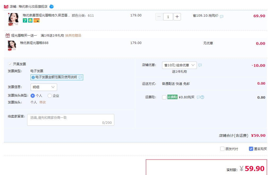
Task: Click the ¥0.80购买 insurance price text
Action: click(187, 97)
